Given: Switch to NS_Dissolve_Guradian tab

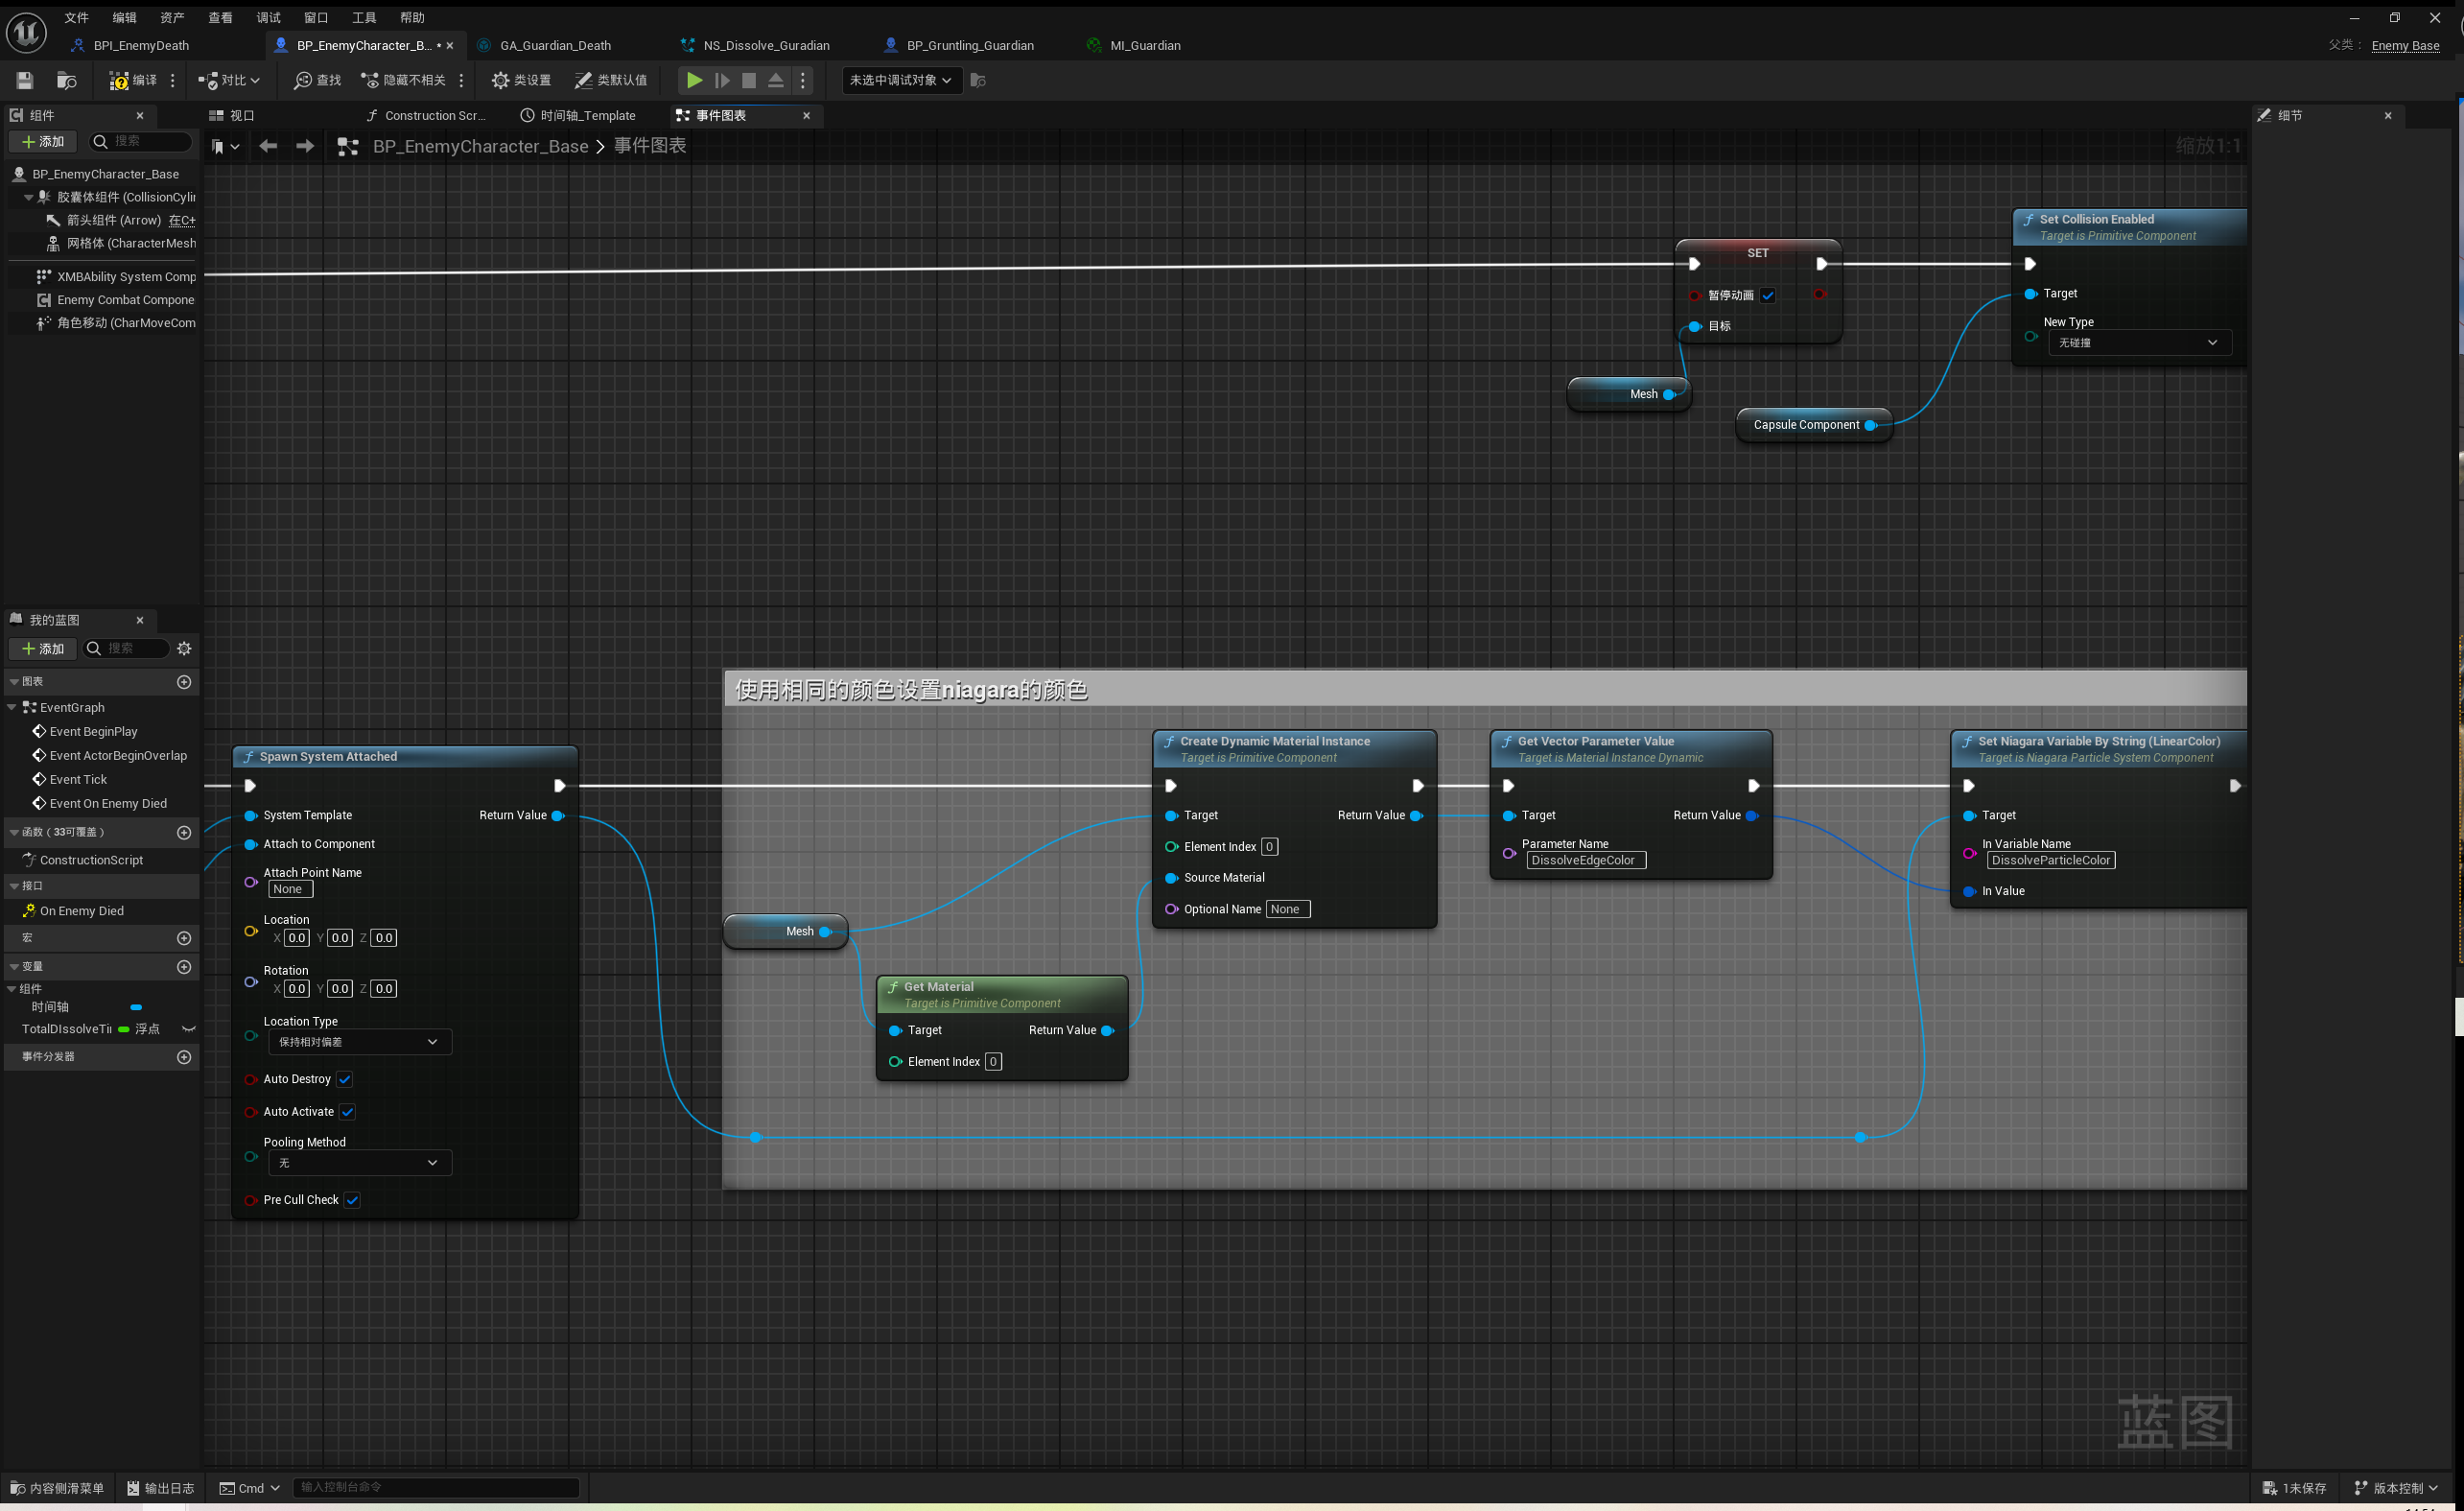Looking at the screenshot, I should point(765,45).
